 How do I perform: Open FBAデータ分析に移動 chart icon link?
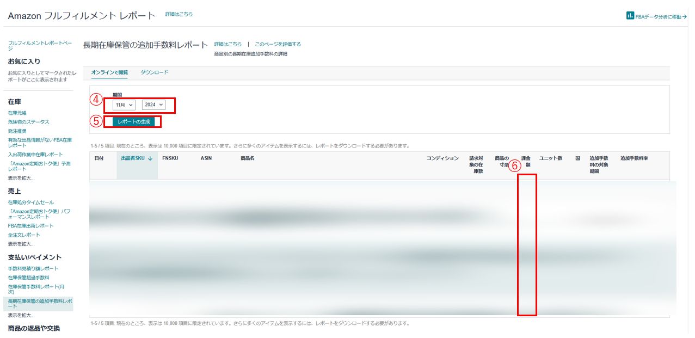pyautogui.click(x=630, y=16)
